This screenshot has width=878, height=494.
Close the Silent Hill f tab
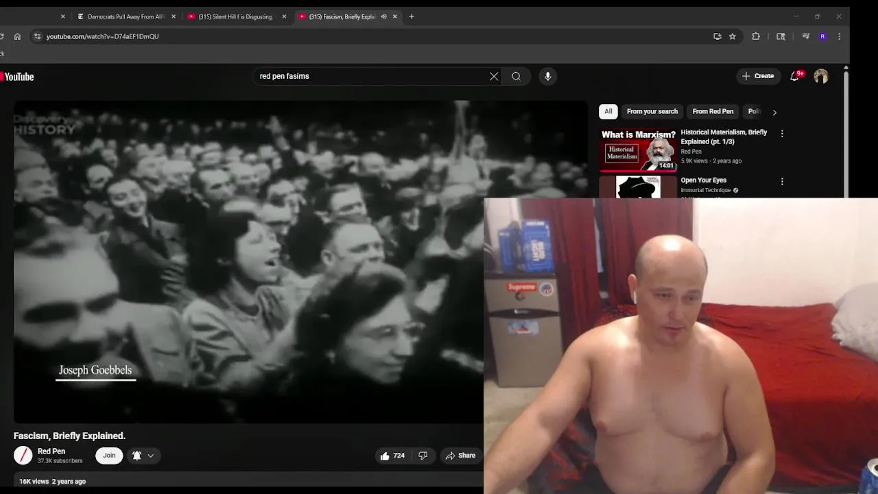point(284,16)
